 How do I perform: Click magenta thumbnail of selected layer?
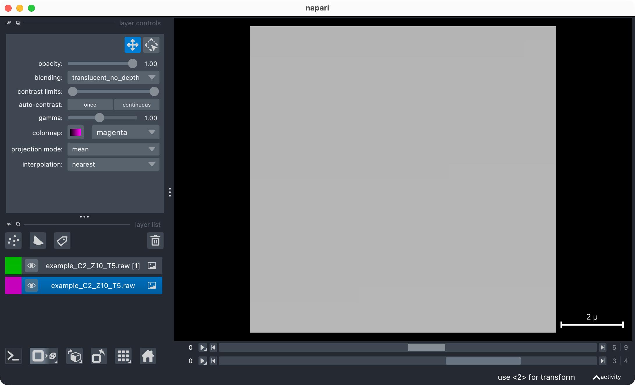coord(13,285)
